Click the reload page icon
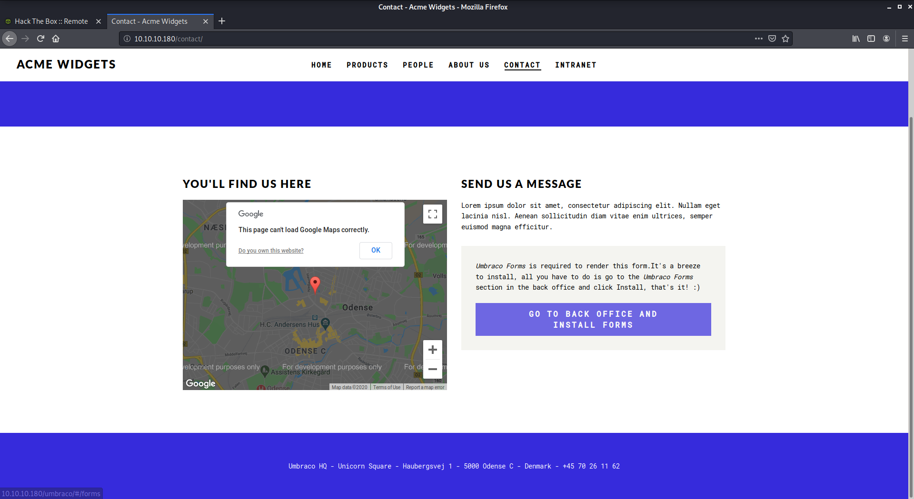914x499 pixels. (40, 39)
